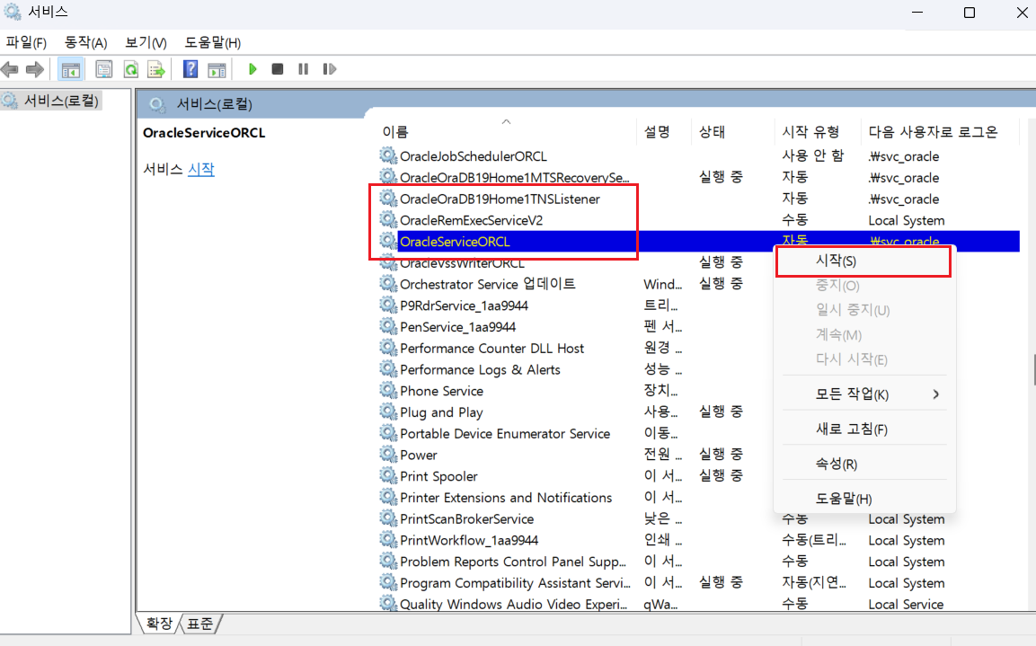Choose 속성(R) in the context menu
The width and height of the screenshot is (1036, 646).
click(864, 464)
